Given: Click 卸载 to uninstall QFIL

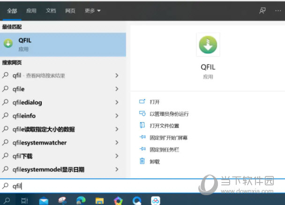Looking at the screenshot, I should pos(155,161).
